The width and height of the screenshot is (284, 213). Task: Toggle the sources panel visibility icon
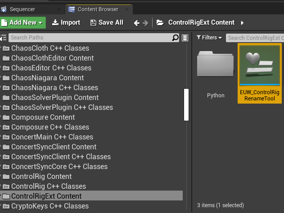click(3, 38)
